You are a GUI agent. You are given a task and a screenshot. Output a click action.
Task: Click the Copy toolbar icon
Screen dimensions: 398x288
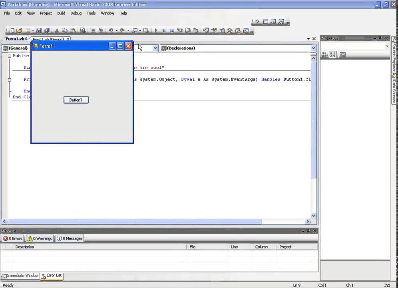(x=64, y=30)
